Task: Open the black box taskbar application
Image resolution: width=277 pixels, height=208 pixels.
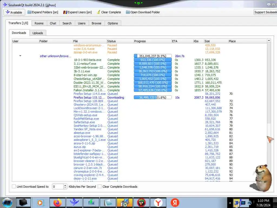Action: pos(24,203)
